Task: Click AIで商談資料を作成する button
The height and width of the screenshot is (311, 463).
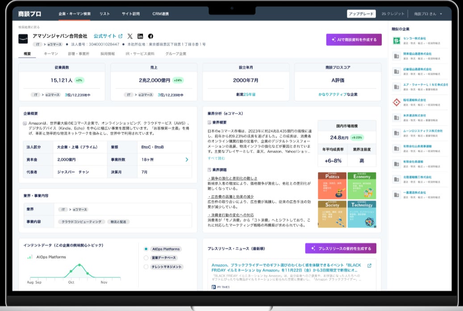Action: 354,40
